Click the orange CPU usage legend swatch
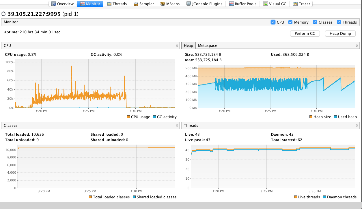This screenshot has width=362, height=209. point(128,117)
